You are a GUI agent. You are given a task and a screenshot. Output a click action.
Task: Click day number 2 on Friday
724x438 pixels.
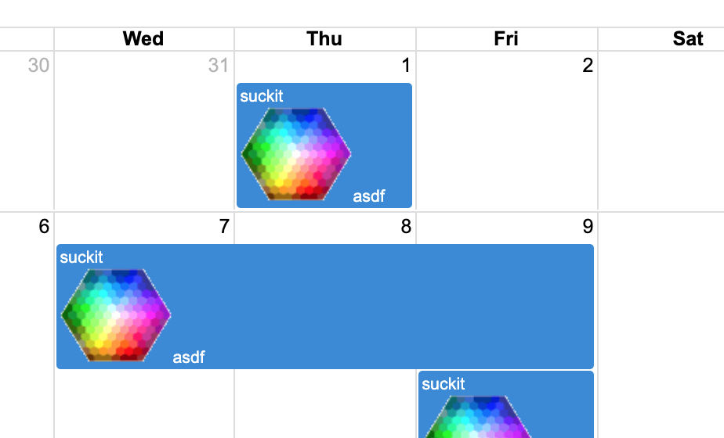[587, 66]
